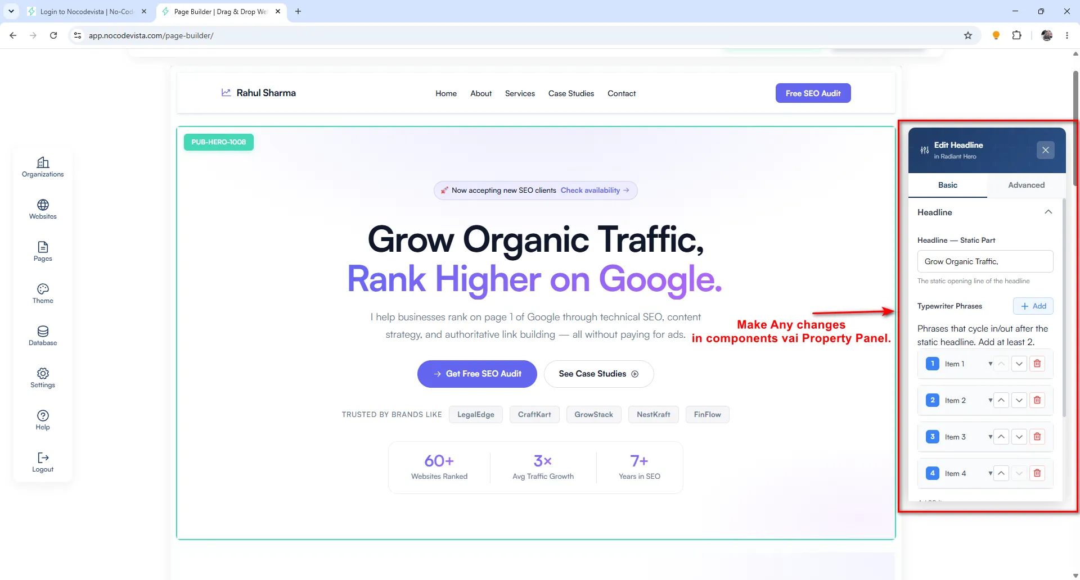Image resolution: width=1080 pixels, height=580 pixels.
Task: Open Help in the sidebar
Action: pos(43,420)
